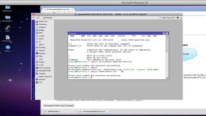Toggle the Hide Passwords checkbox

pyautogui.click(x=160, y=18)
